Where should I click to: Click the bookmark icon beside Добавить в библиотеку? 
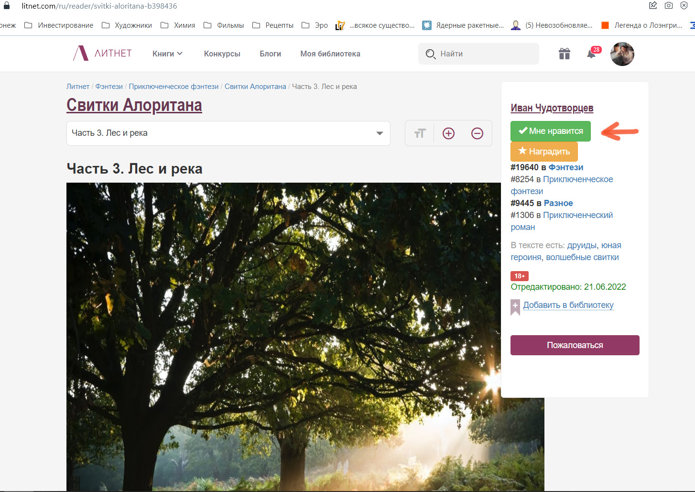[515, 306]
